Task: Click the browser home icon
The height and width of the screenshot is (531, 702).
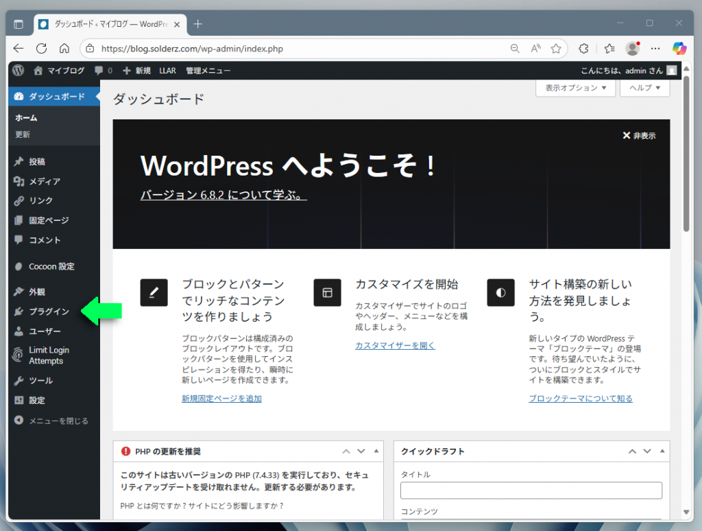Action: pos(64,49)
